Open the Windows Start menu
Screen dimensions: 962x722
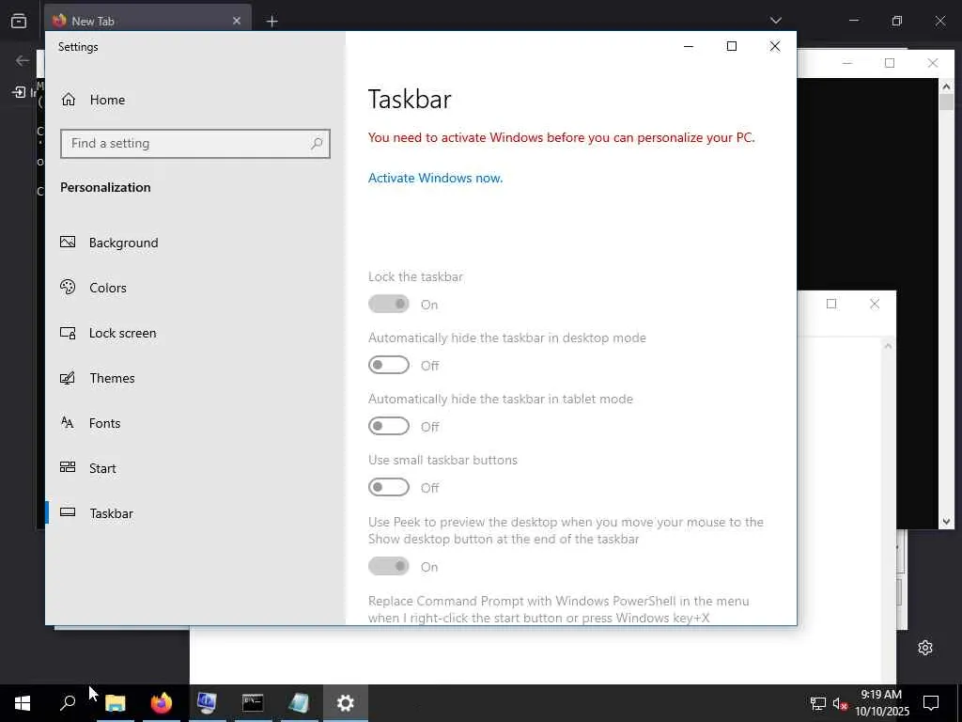click(x=23, y=703)
